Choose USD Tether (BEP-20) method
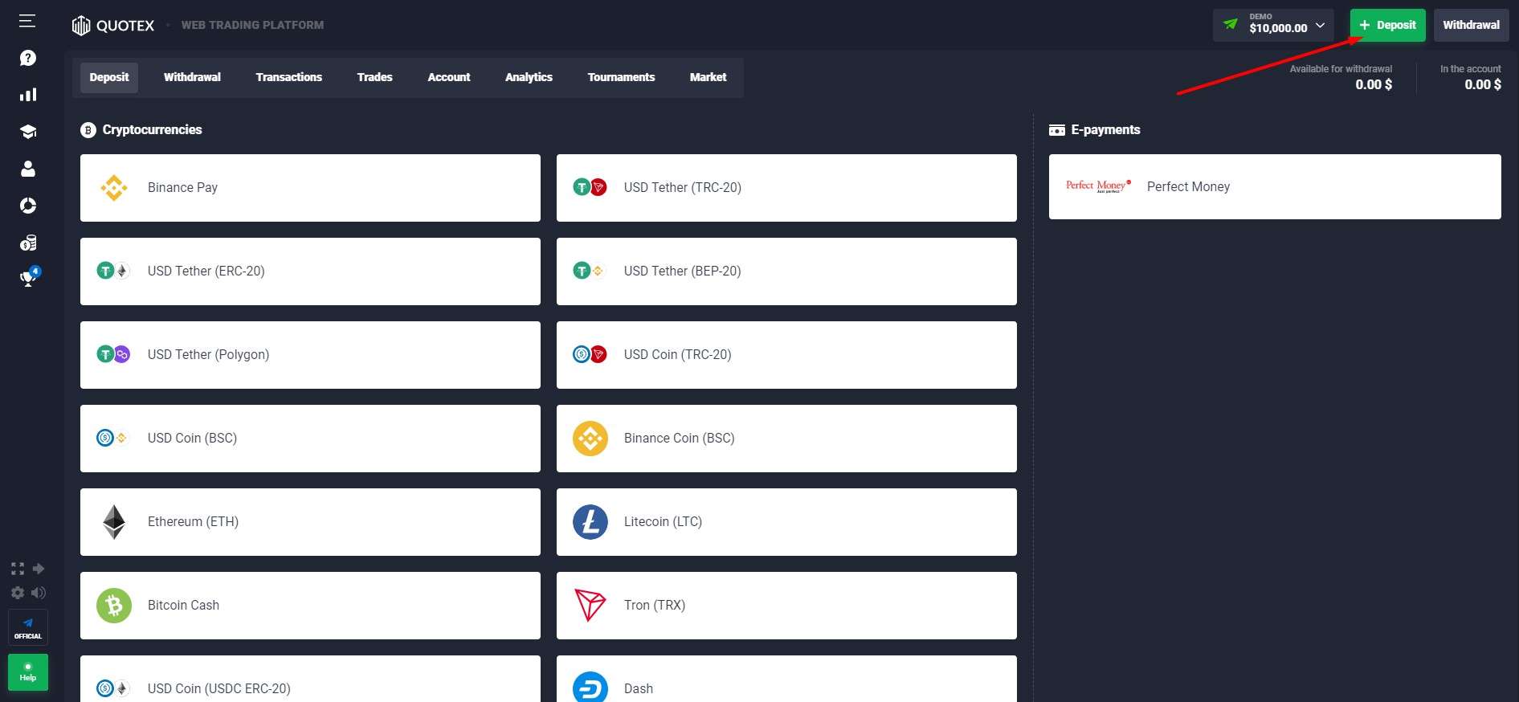1519x702 pixels. [x=786, y=271]
